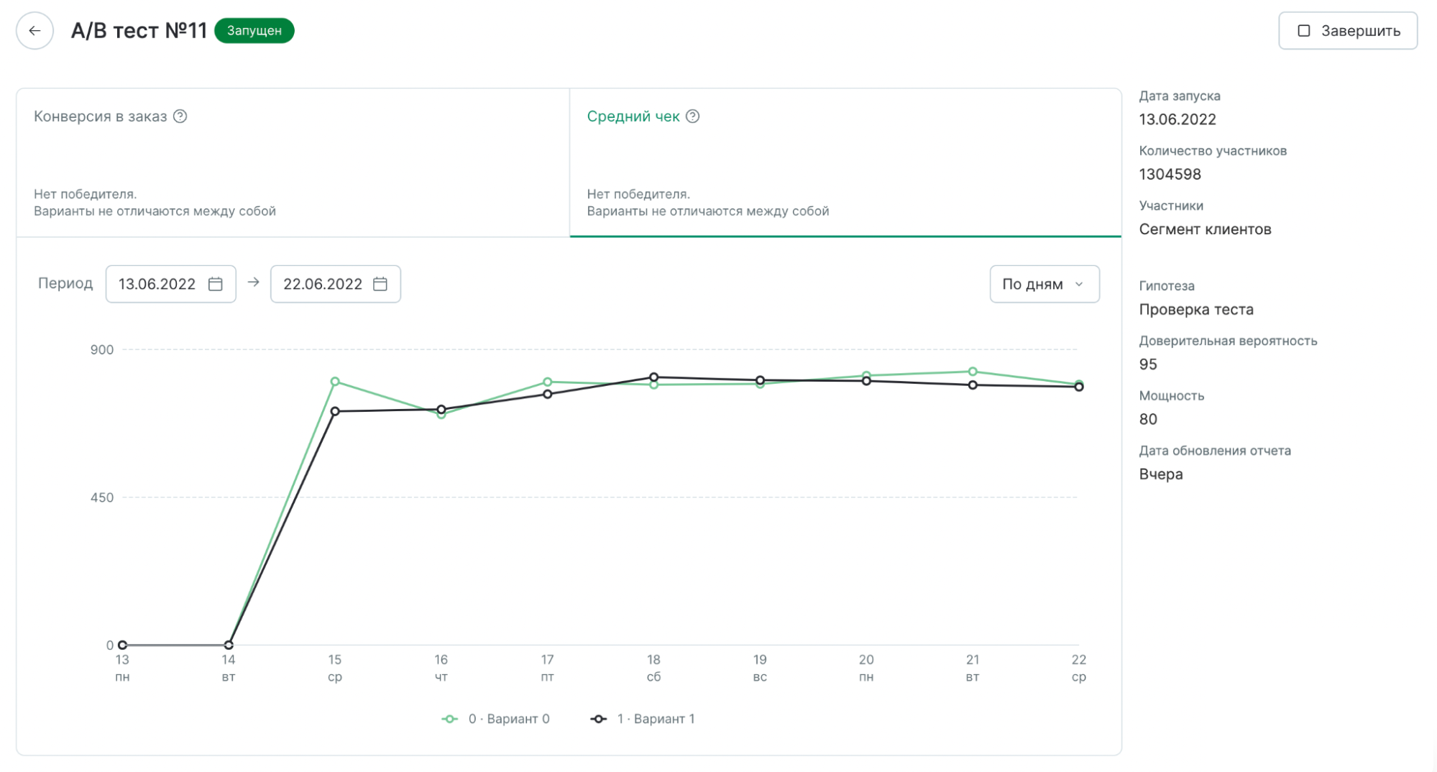Click the Вариант 0 data point on 21 вт
This screenshot has height=772, width=1437.
pos(973,372)
